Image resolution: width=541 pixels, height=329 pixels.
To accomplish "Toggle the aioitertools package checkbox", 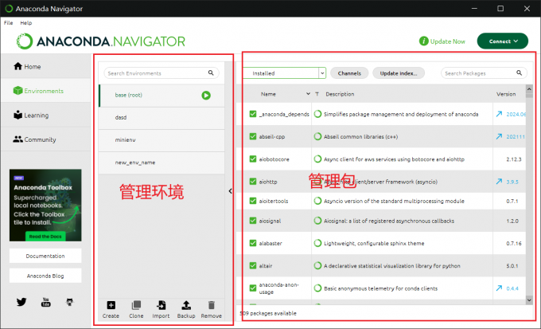I will point(253,201).
